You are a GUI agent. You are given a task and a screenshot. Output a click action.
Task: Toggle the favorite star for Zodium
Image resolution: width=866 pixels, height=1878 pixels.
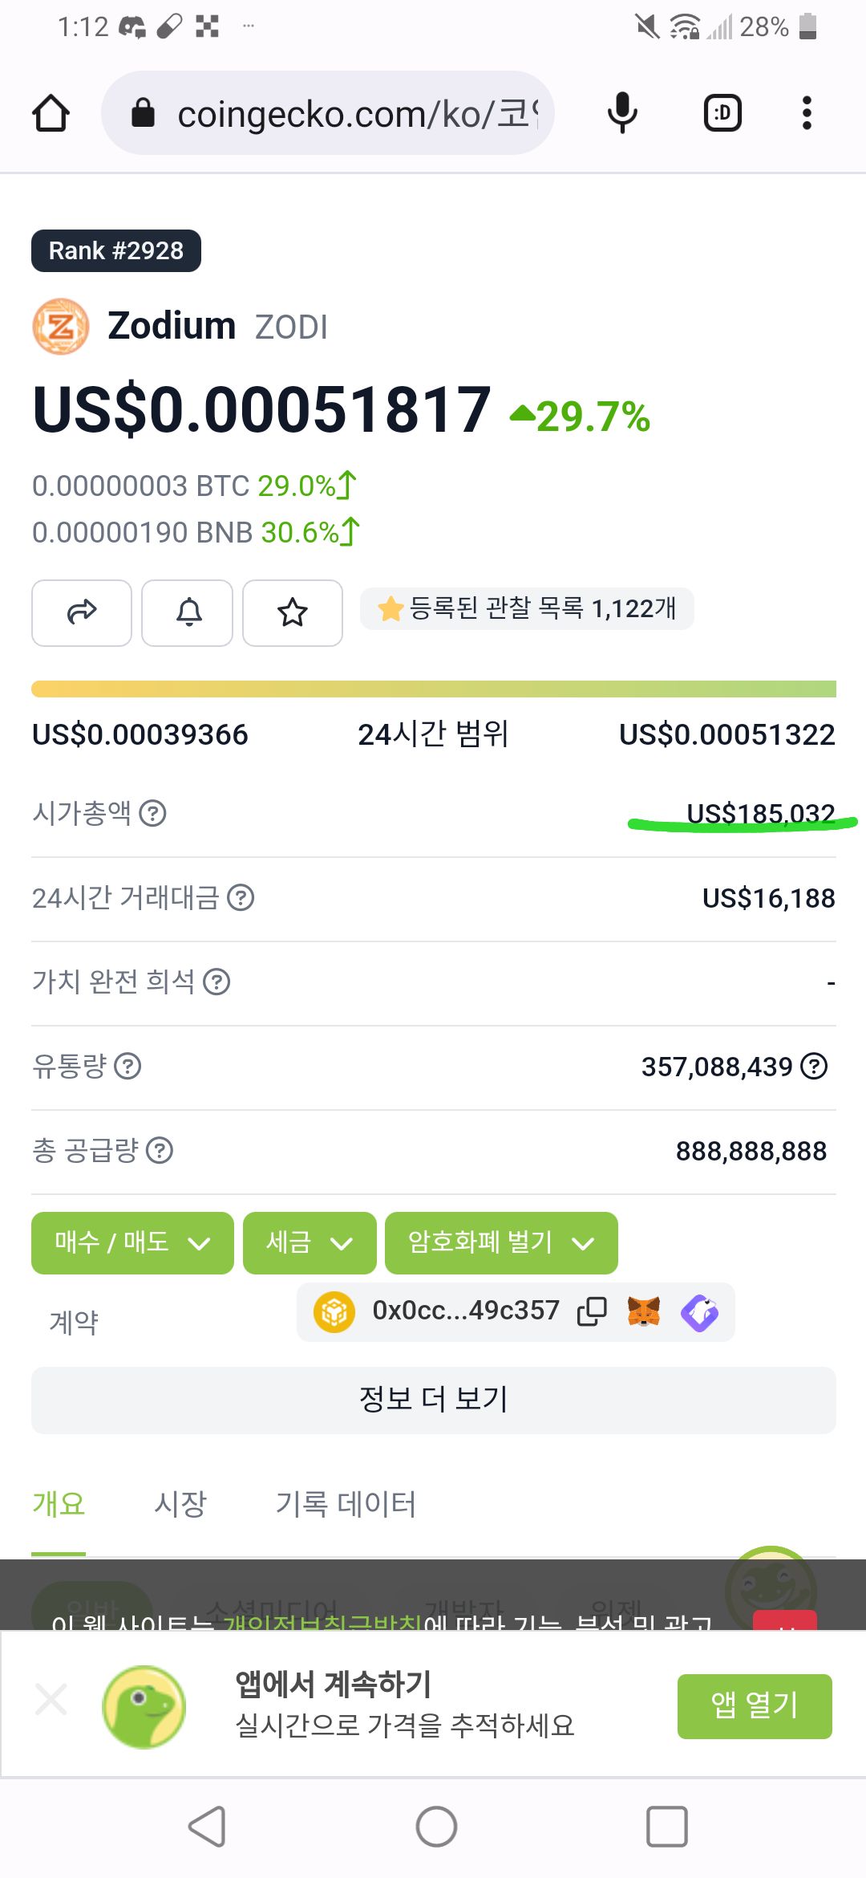pyautogui.click(x=293, y=613)
